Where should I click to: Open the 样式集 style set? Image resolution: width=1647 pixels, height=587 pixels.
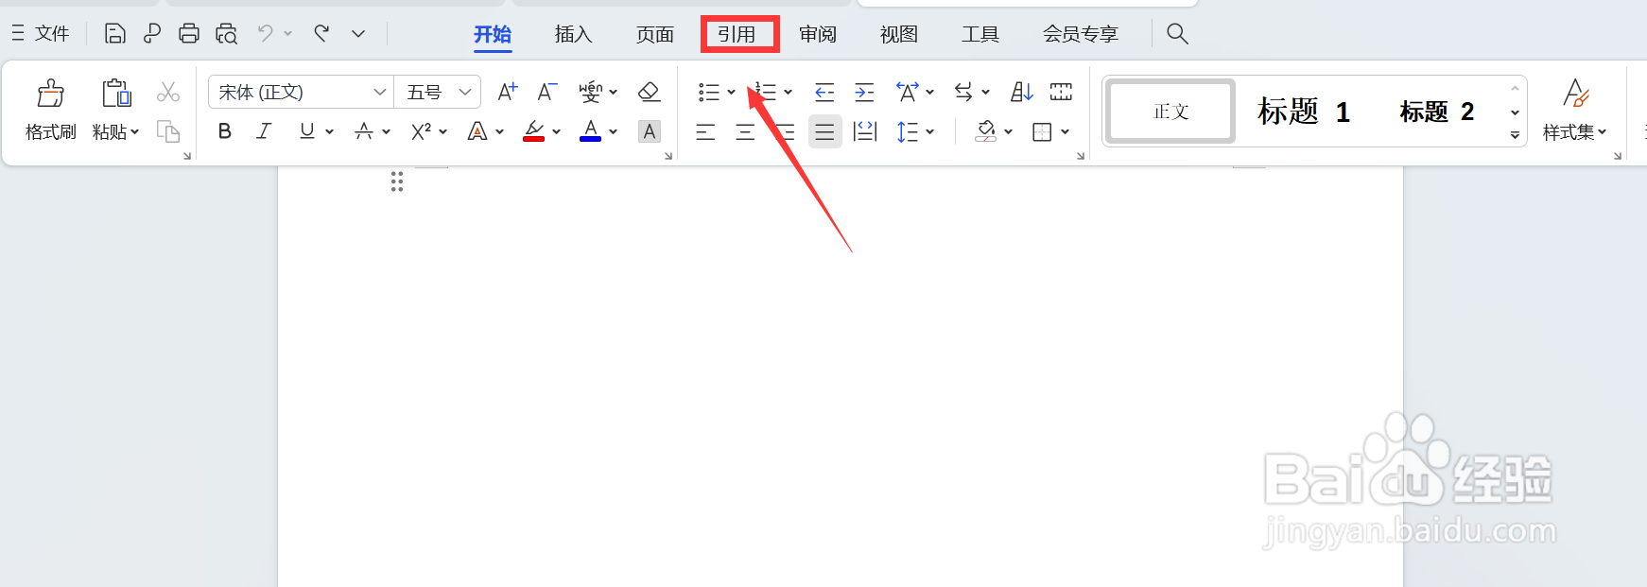(x=1575, y=110)
